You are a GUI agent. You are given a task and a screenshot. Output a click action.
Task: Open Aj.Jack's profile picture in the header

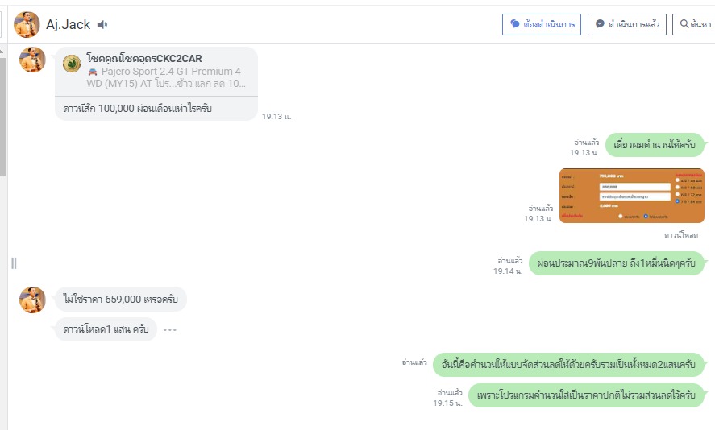tap(27, 25)
